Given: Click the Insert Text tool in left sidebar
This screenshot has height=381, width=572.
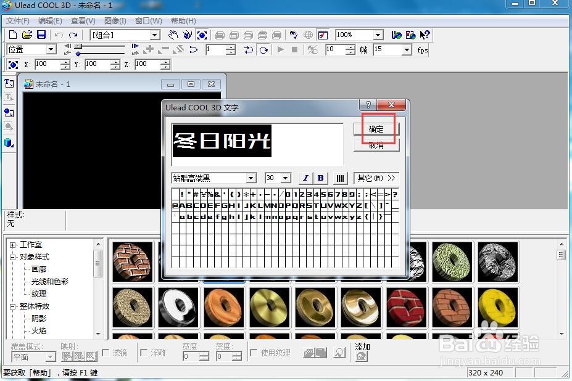Looking at the screenshot, I should click(x=9, y=83).
